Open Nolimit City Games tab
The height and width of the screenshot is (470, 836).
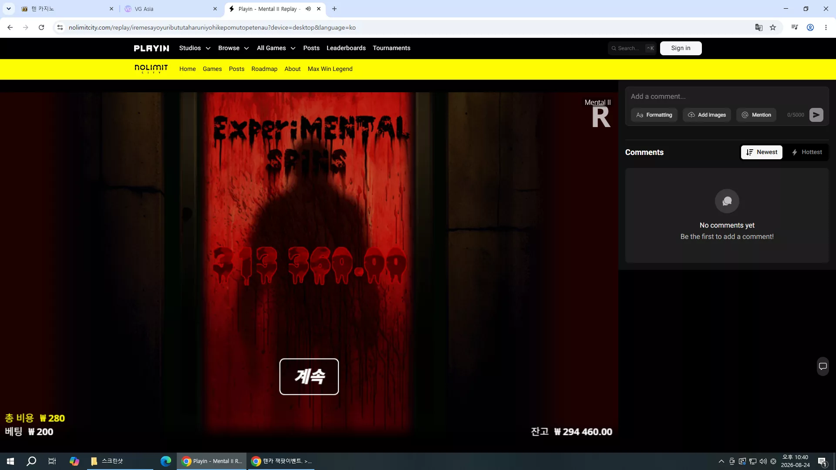pyautogui.click(x=212, y=69)
